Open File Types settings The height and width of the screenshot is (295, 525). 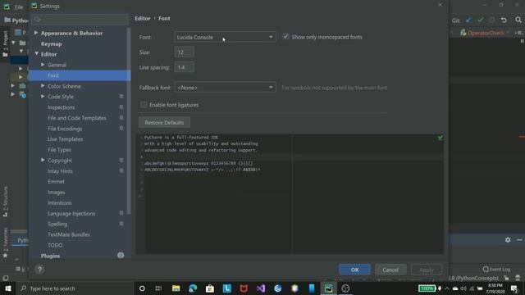pyautogui.click(x=59, y=150)
